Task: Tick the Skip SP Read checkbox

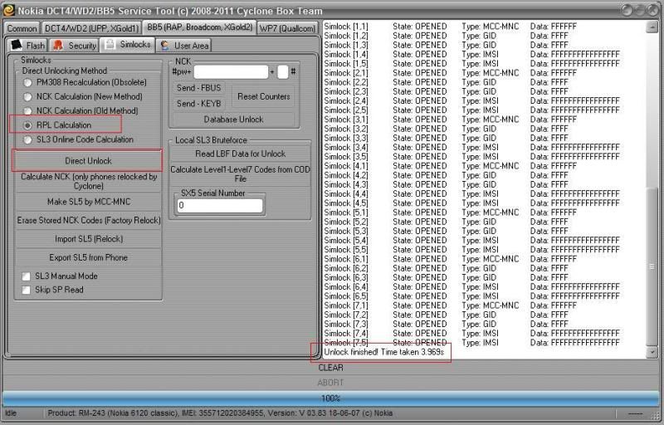Action: click(27, 290)
